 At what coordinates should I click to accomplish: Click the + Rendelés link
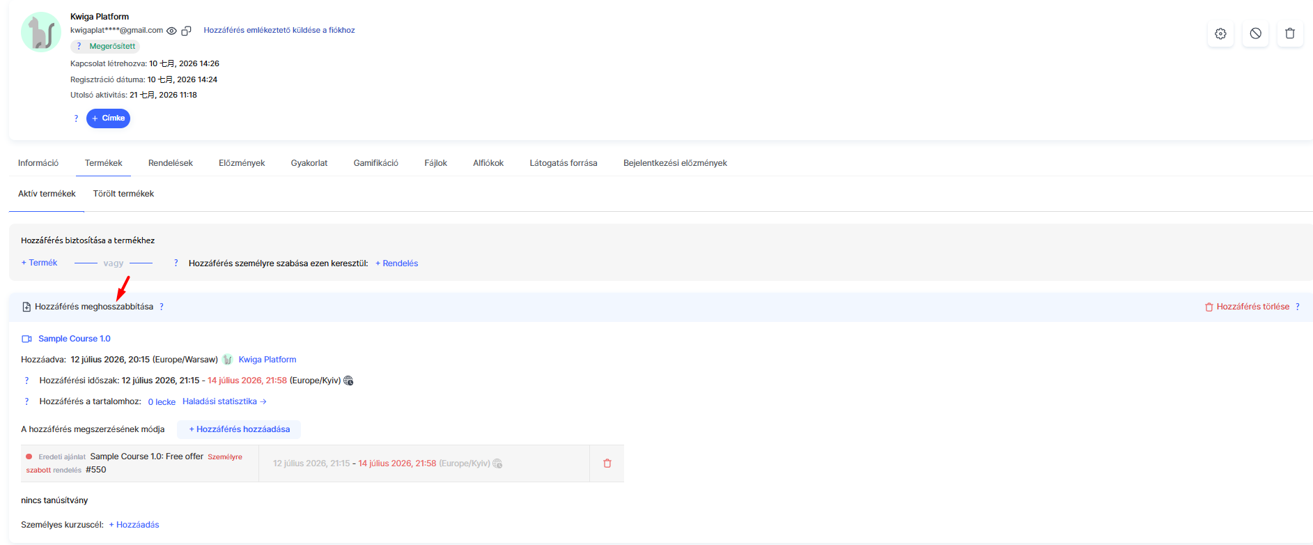(x=397, y=263)
